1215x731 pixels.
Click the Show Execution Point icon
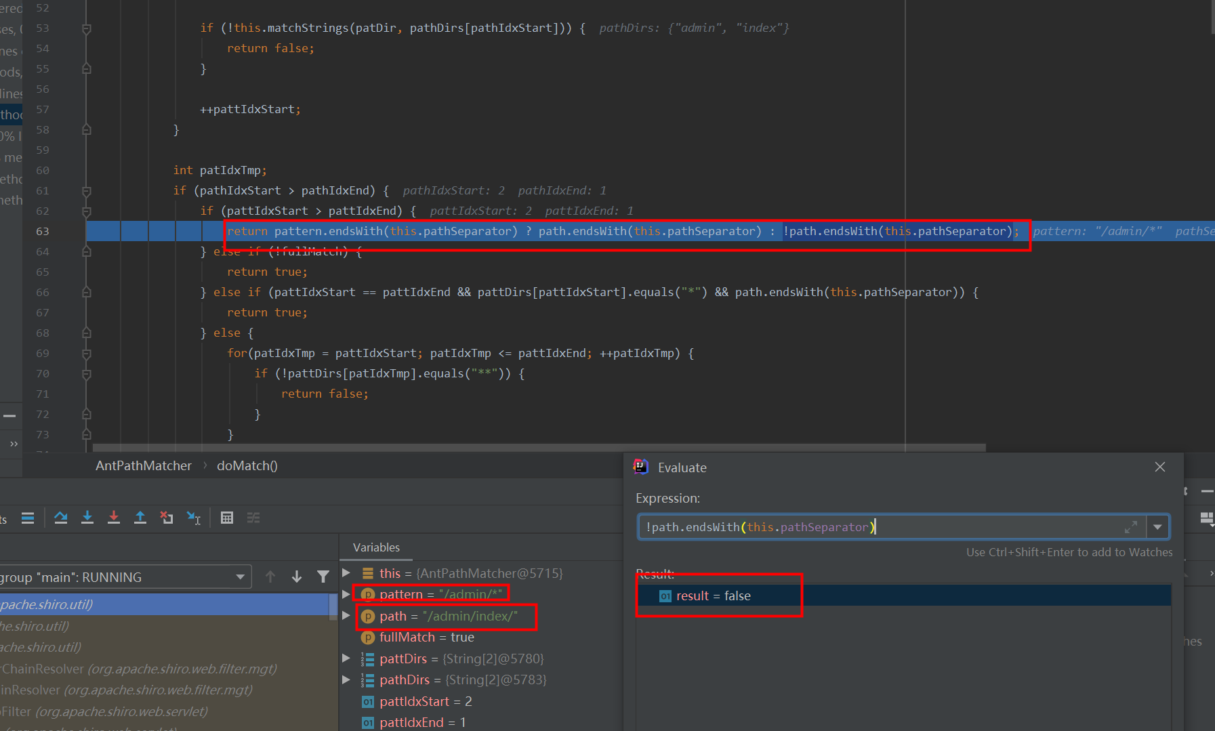(x=28, y=518)
